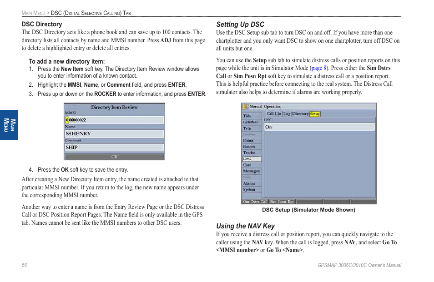
Task: Open the Alarms tab in the sidebar
Action: coord(252,183)
